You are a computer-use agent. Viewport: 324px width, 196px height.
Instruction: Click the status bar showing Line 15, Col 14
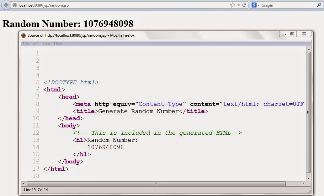36,189
